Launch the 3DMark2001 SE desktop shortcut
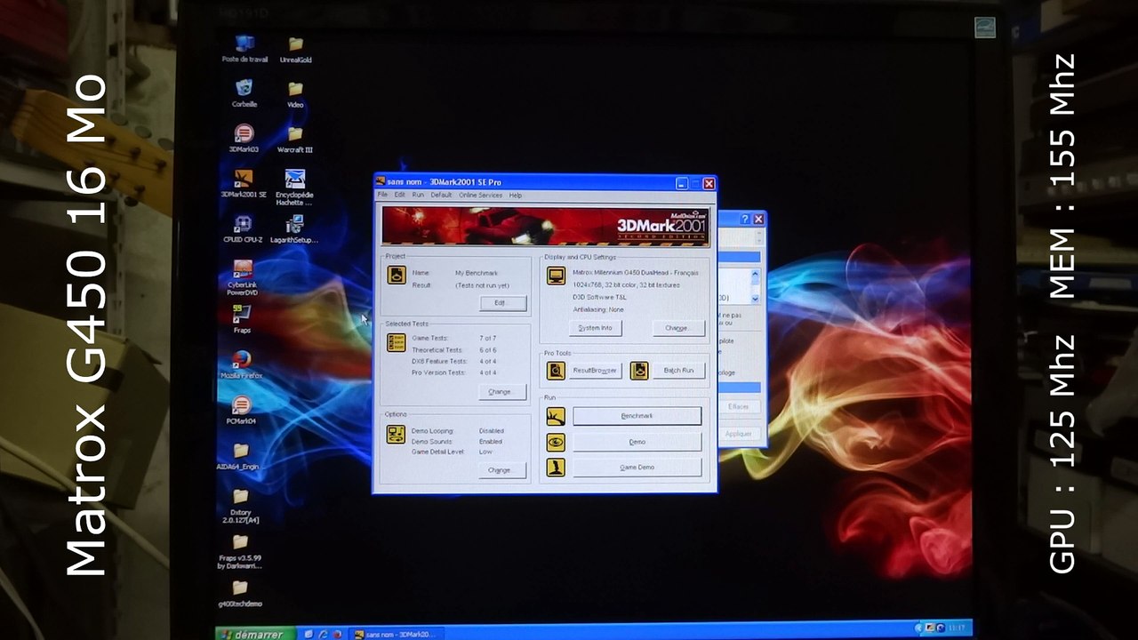The height and width of the screenshot is (640, 1138). pos(244,183)
